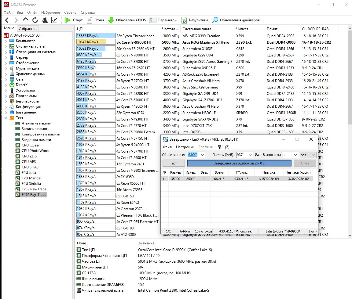Select Операционная система tree item
Screen dimensions: 352x299
pyautogui.click(x=35, y=52)
